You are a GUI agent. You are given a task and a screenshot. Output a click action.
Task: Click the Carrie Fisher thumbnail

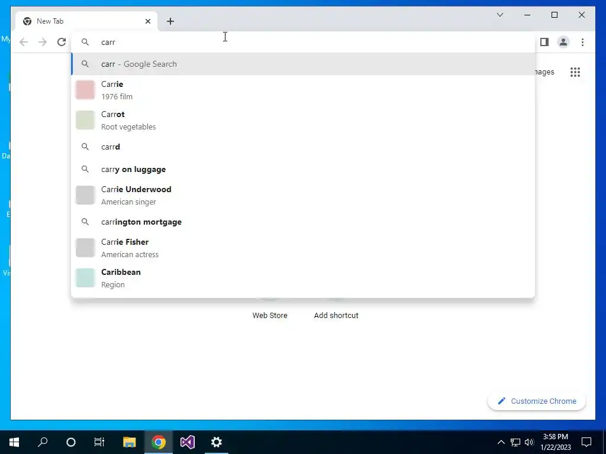[85, 248]
